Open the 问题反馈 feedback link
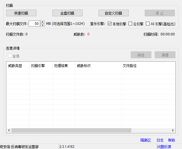The height and width of the screenshot is (149, 182). [164, 147]
